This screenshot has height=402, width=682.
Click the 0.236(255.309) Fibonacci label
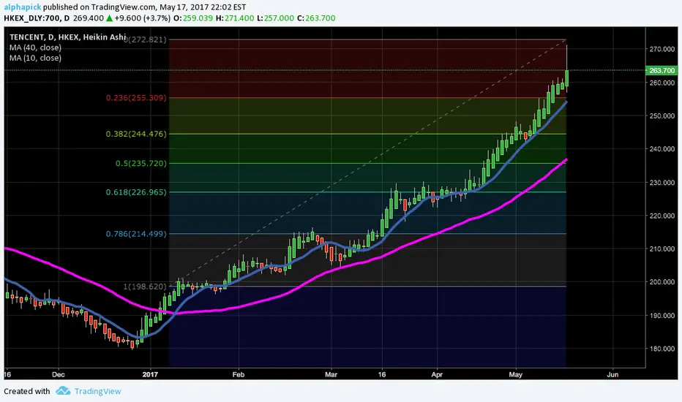click(136, 98)
